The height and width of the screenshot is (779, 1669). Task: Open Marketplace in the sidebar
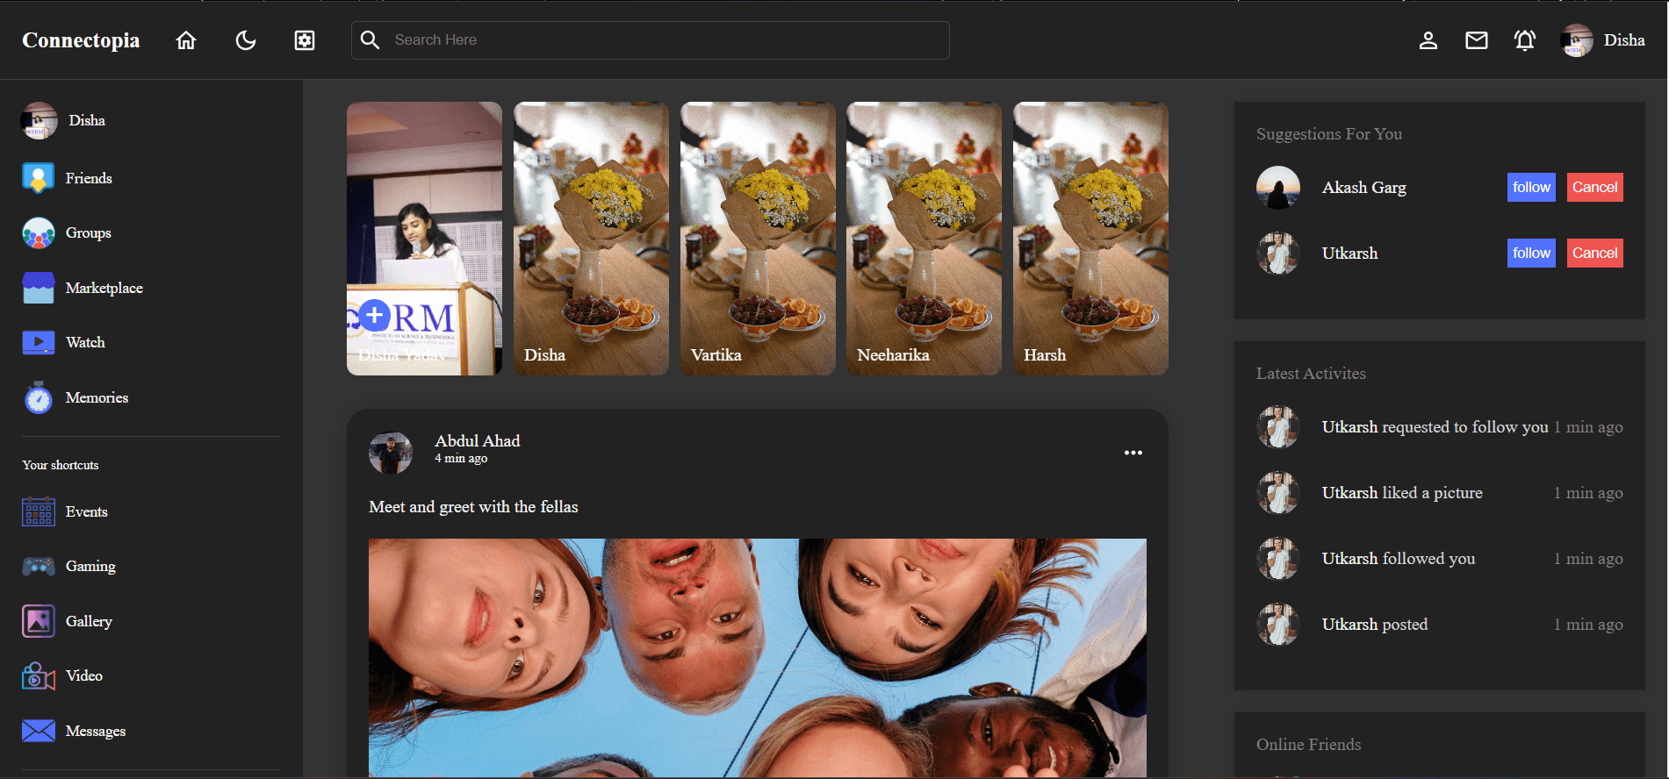coord(104,288)
